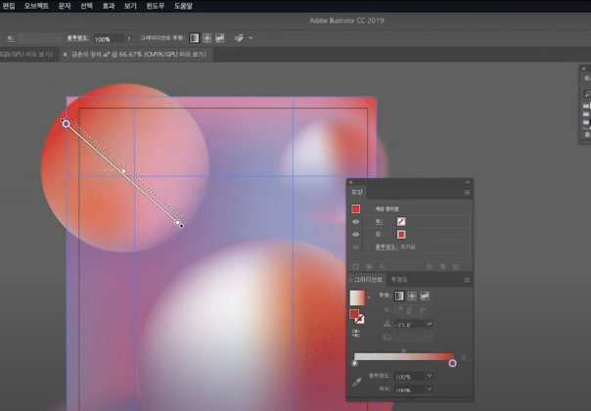This screenshot has width=591, height=411.
Task: Click the 칠 label in 모양 panel
Action: coord(379,234)
